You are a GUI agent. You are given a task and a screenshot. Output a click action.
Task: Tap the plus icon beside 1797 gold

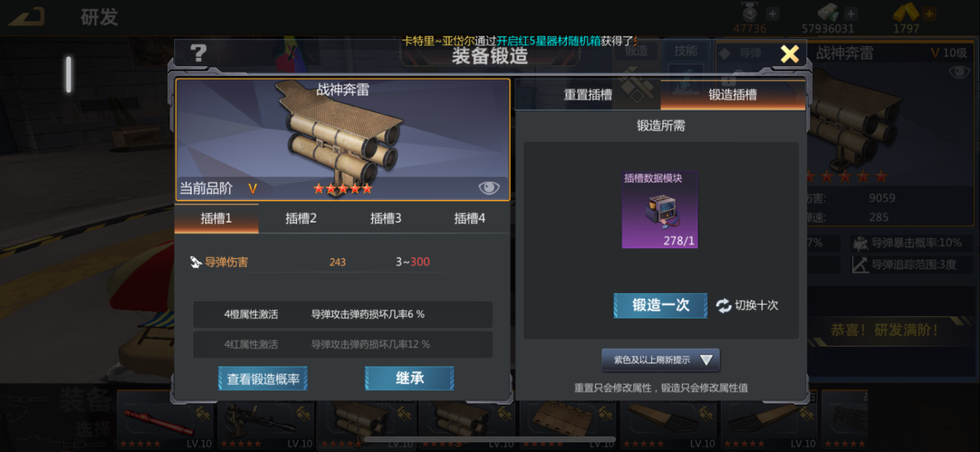click(929, 13)
